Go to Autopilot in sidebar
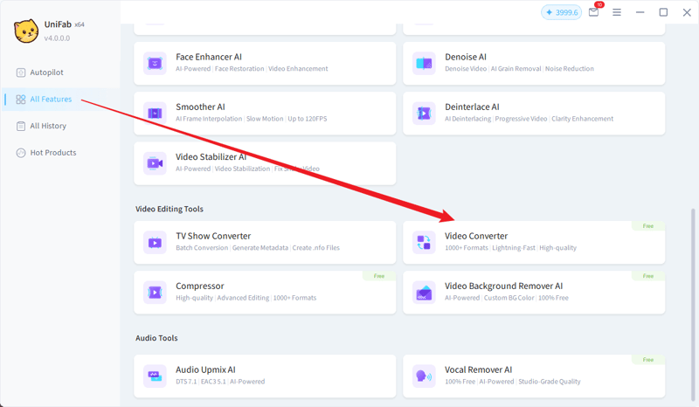This screenshot has height=407, width=699. pos(46,72)
